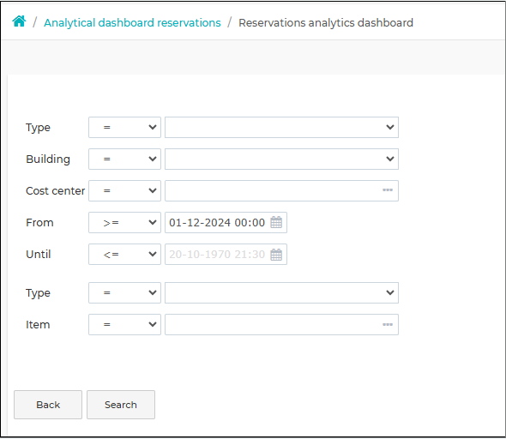
Task: Open Item operator dropdown
Action: (x=124, y=324)
